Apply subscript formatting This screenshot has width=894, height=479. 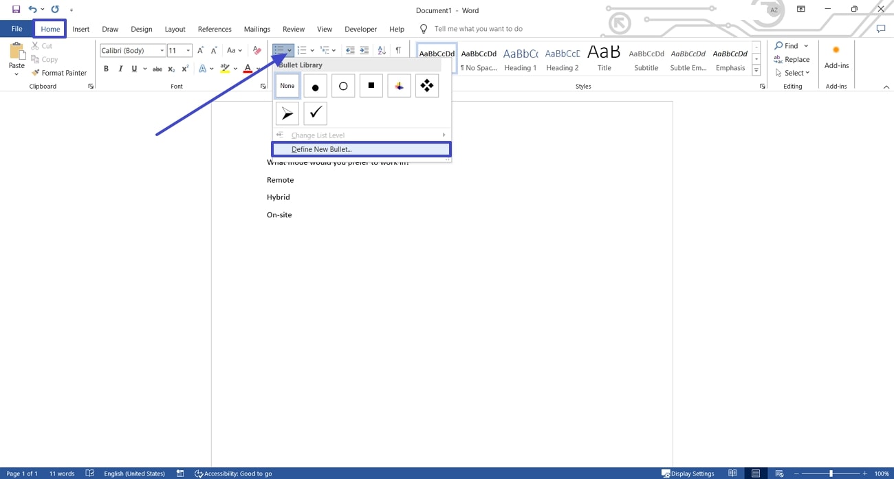[171, 68]
